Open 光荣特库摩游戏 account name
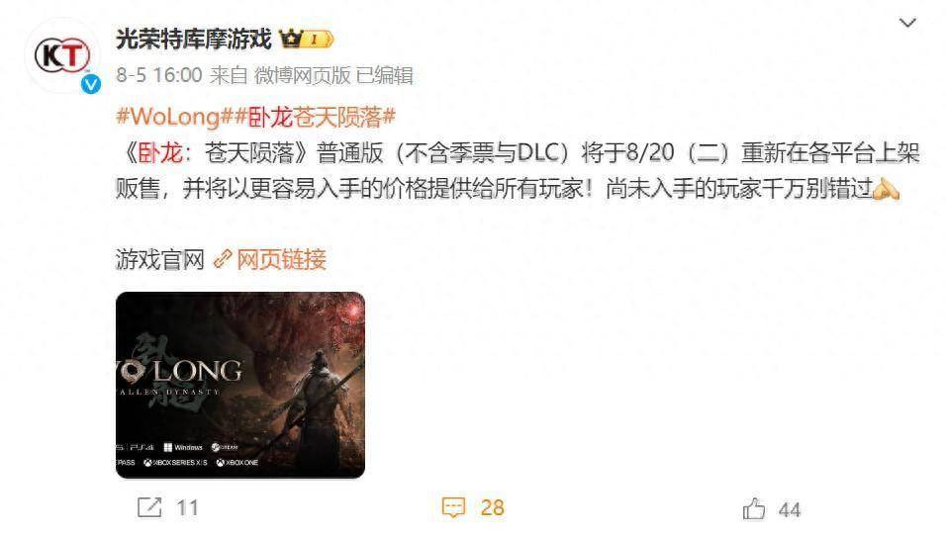946x537 pixels. tap(194, 40)
